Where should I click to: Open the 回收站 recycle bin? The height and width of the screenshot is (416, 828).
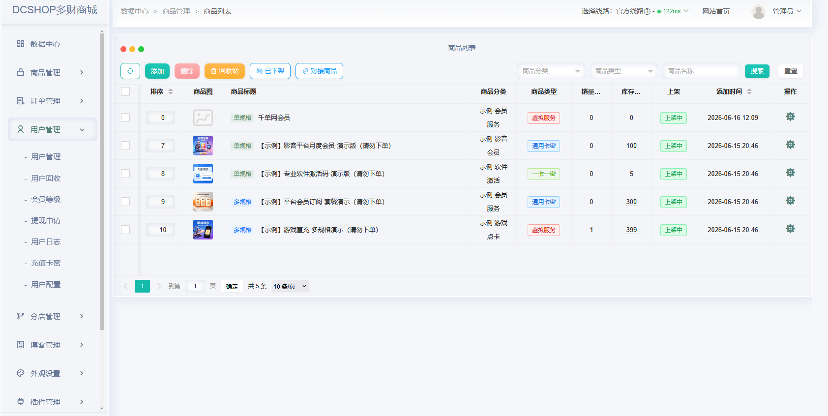coord(225,71)
